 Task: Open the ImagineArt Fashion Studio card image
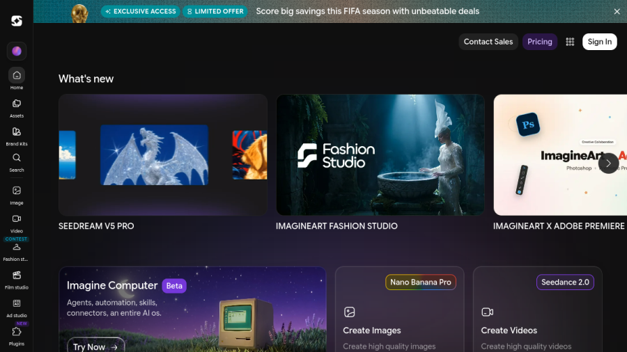[380, 155]
